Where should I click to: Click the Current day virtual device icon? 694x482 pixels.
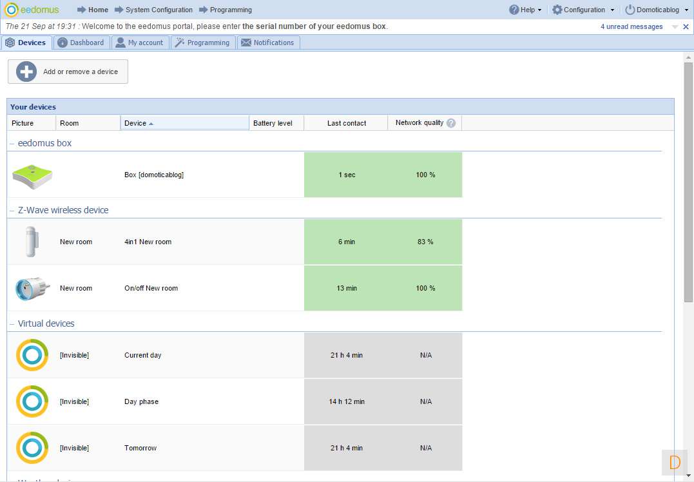coord(32,355)
